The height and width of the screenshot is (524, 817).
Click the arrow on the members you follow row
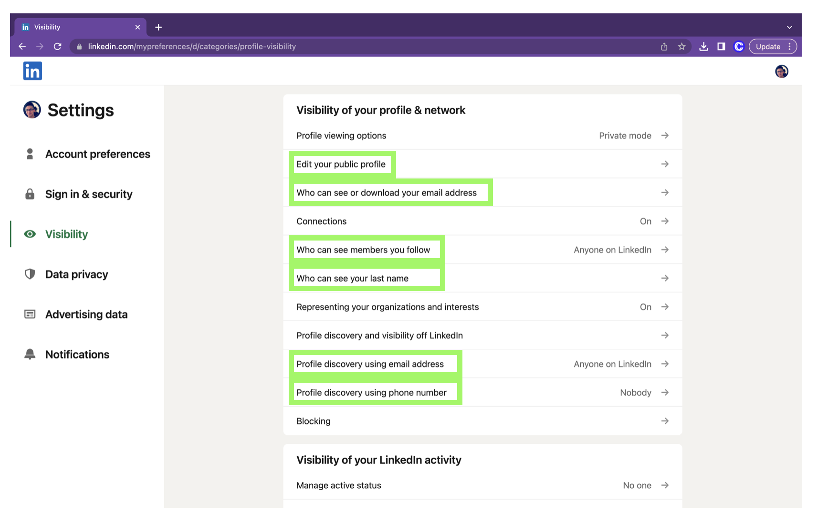click(x=665, y=250)
